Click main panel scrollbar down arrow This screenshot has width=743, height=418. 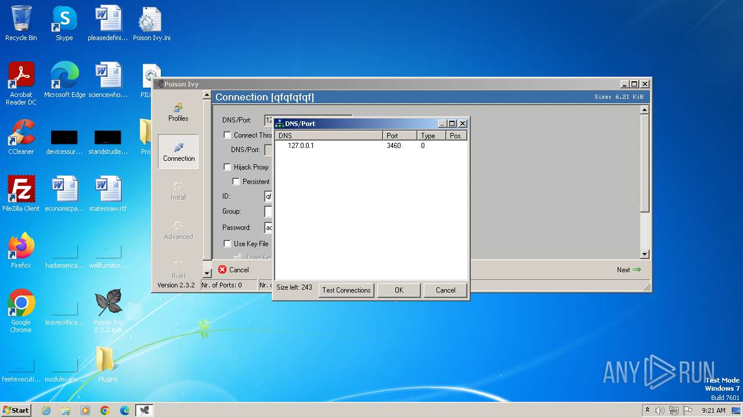(x=644, y=254)
